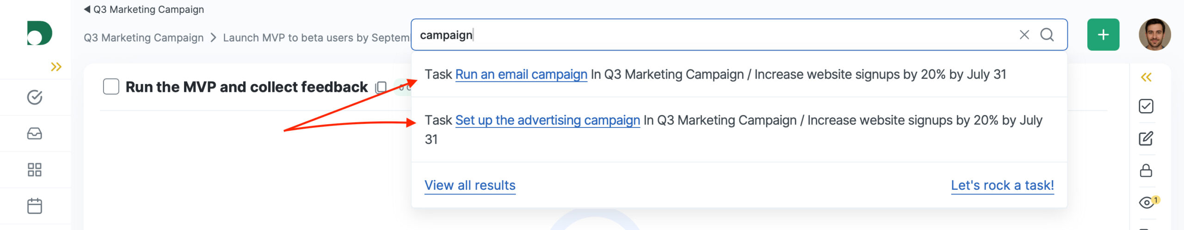Screen dimensions: 1184x230
Task: Click the green logo icon
Action: click(x=39, y=33)
